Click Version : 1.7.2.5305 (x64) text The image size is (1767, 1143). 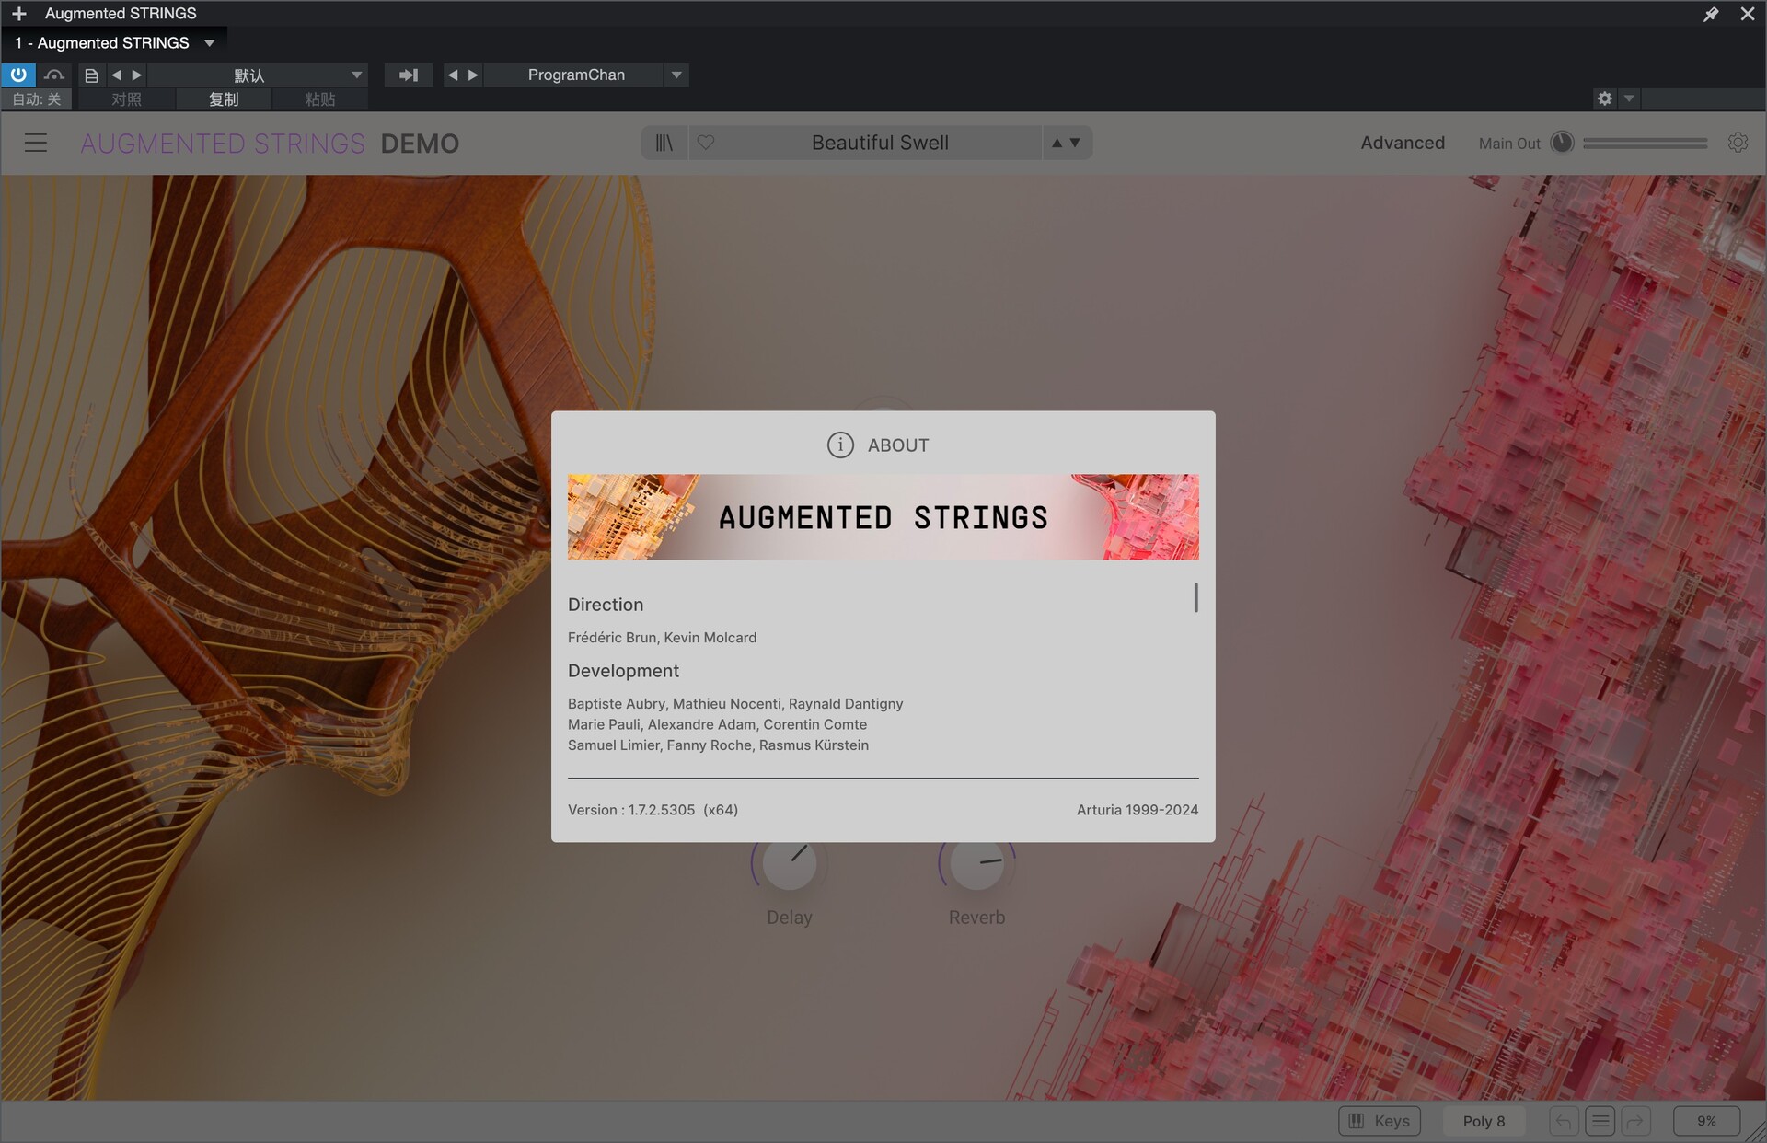tap(653, 810)
